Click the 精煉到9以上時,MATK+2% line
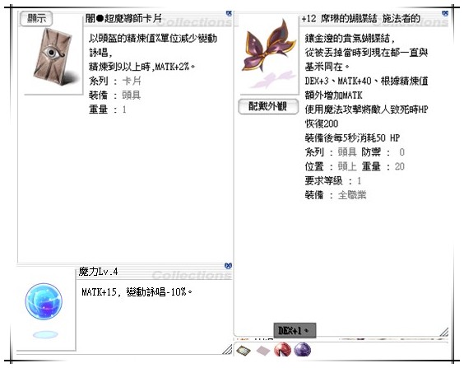This screenshot has width=464, height=368. [142, 67]
